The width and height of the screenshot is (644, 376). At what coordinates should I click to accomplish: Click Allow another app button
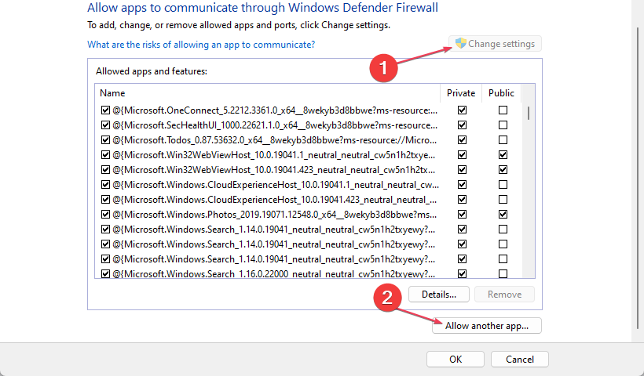(x=487, y=326)
